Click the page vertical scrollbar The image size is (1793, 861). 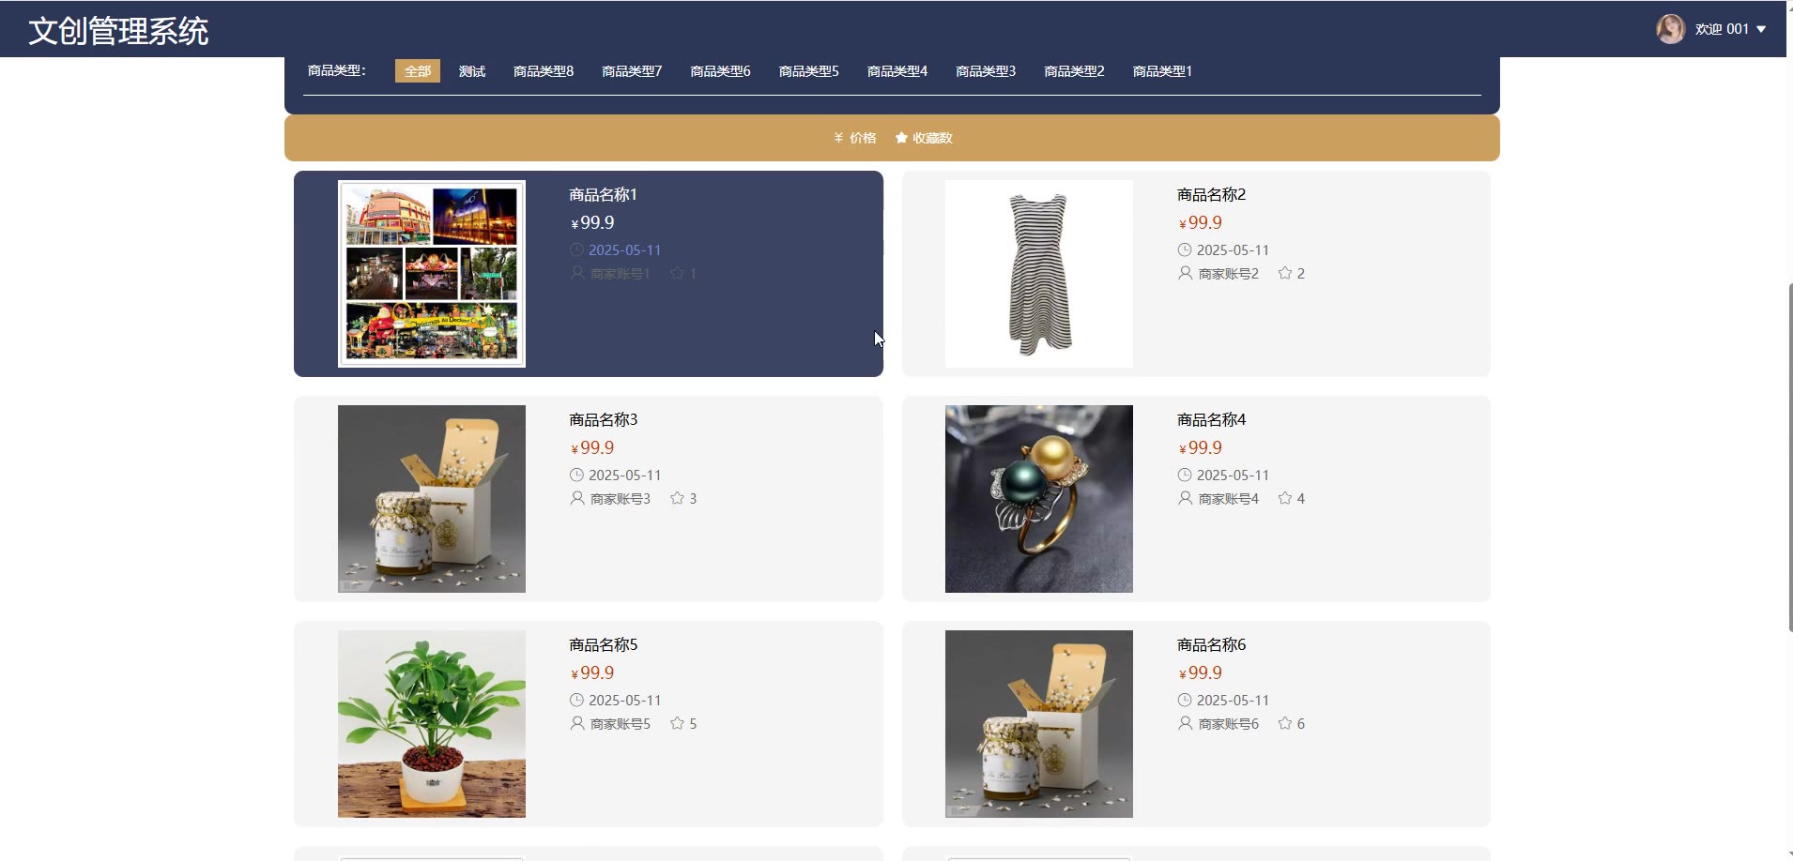(x=1789, y=458)
